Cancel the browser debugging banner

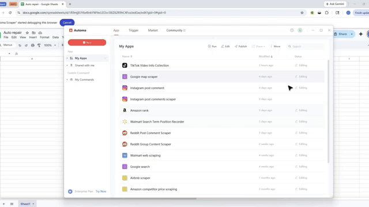tap(67, 22)
